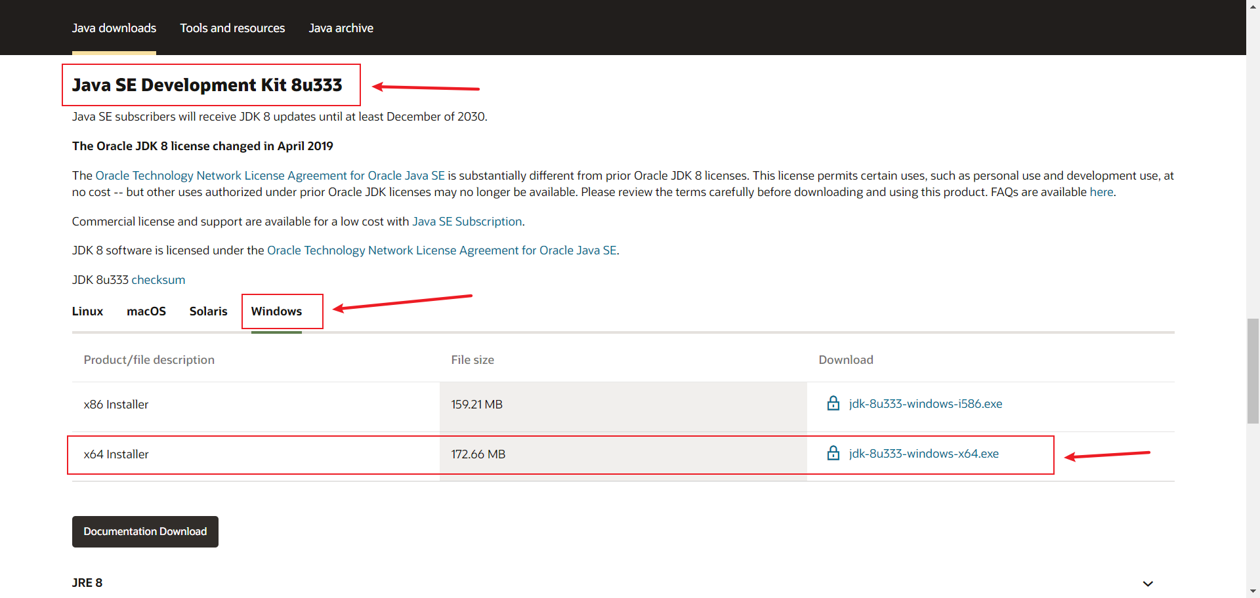Image resolution: width=1260 pixels, height=598 pixels.
Task: Click the page scrollbar thumb
Action: 1253,370
